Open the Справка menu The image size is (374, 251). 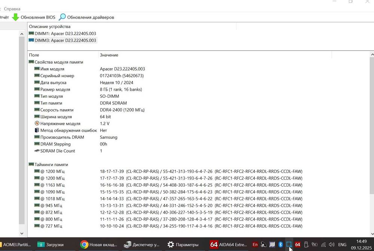(12, 9)
